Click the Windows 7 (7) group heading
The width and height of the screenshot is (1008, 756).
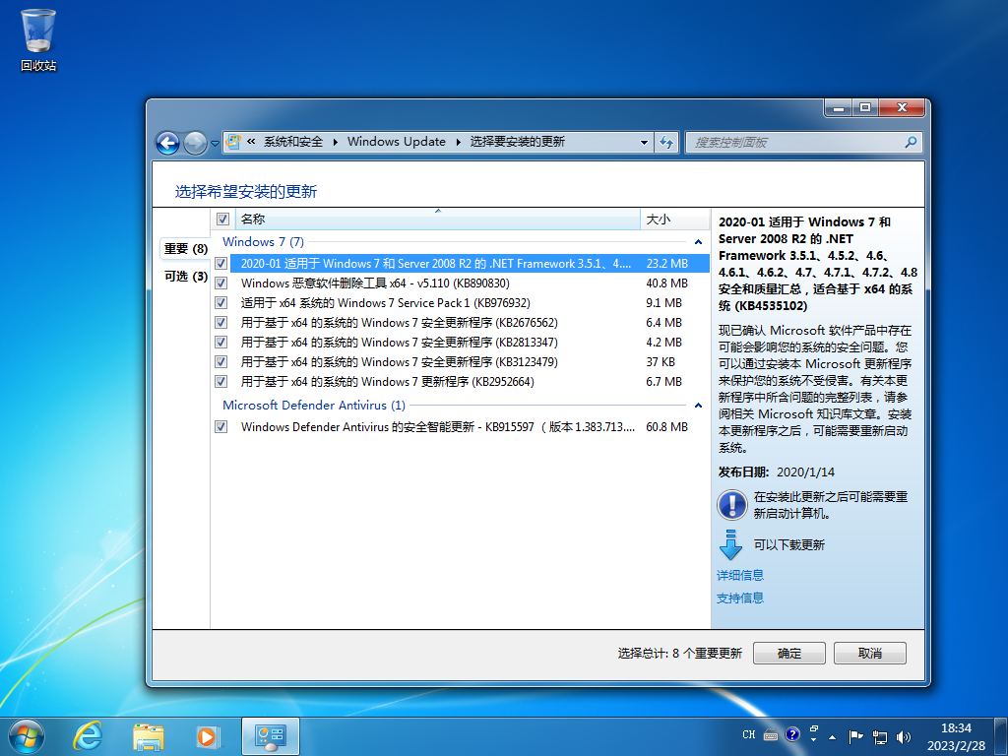tap(263, 242)
